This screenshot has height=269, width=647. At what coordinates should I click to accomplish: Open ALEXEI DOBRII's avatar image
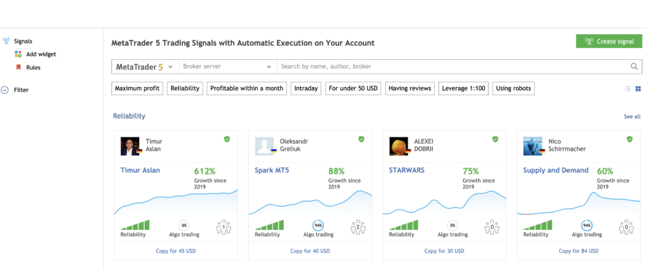(x=399, y=146)
